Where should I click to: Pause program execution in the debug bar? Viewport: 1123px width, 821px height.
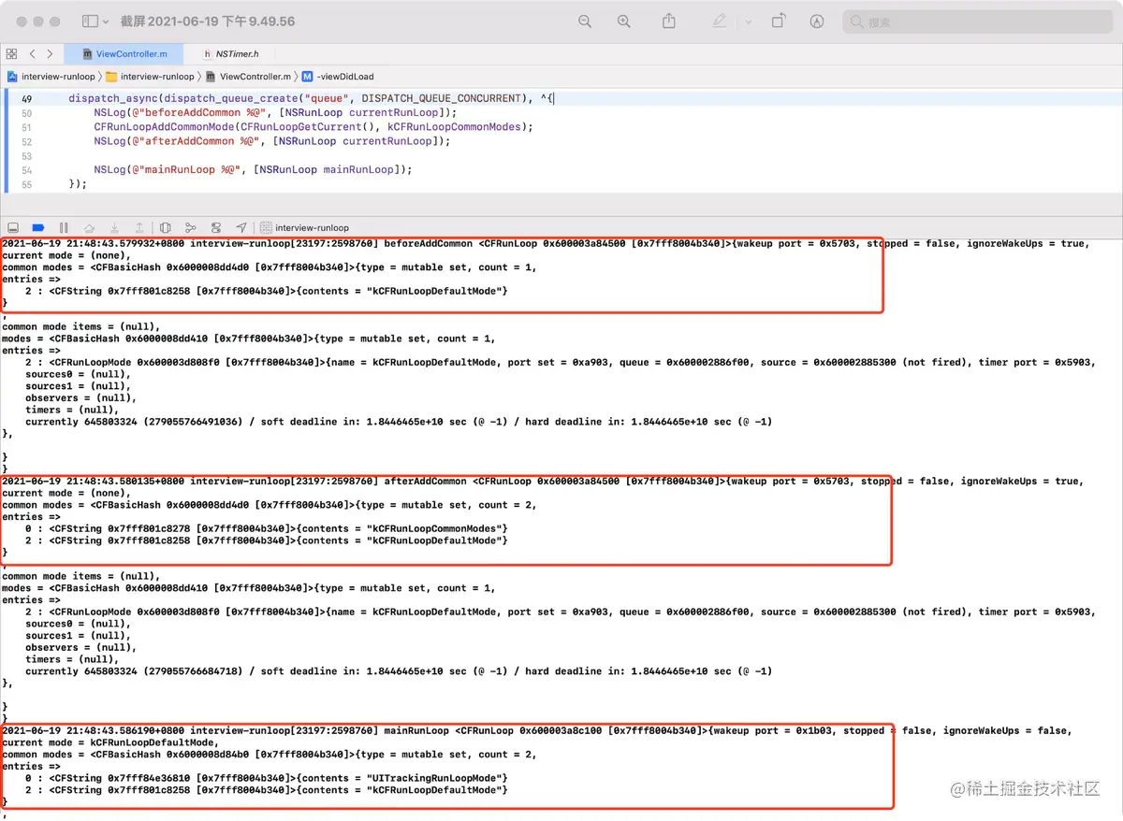[x=65, y=227]
